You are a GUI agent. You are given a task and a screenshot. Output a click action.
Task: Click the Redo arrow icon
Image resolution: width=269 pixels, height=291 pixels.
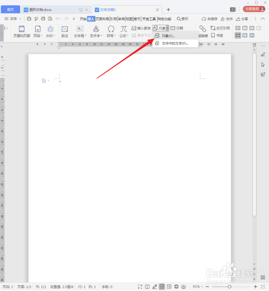click(67, 19)
